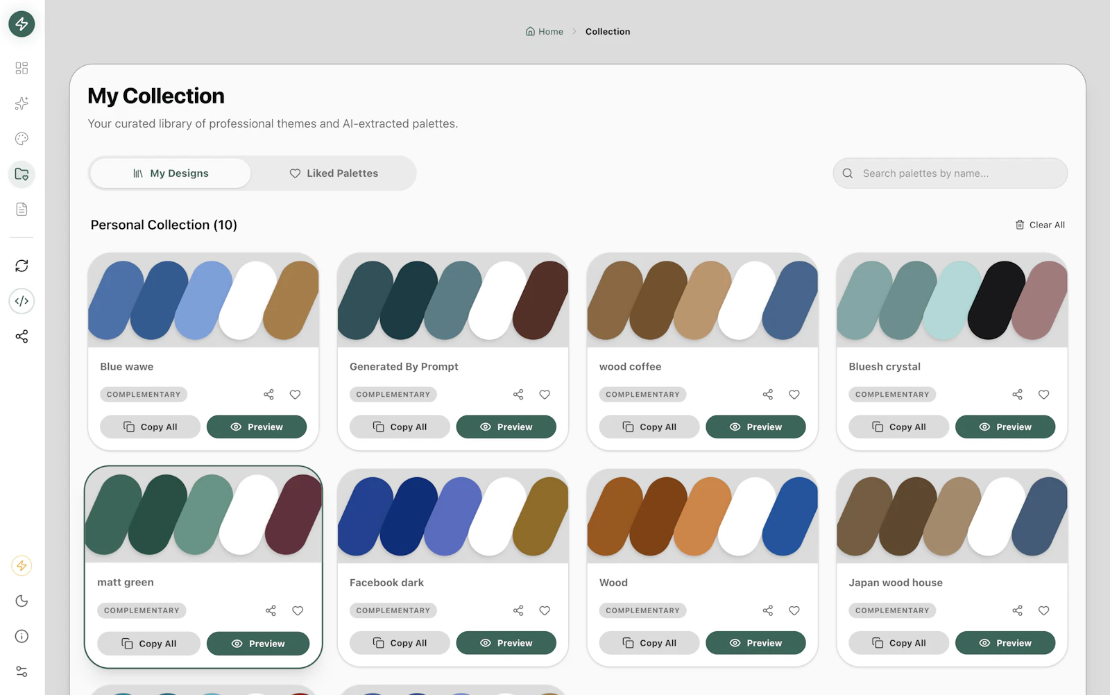Preview the Facebook dark palette
1110x695 pixels.
506,643
